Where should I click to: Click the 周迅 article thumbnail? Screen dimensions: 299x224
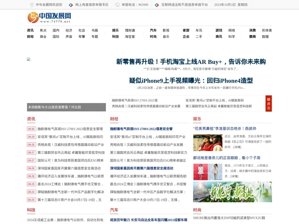[x=208, y=172]
